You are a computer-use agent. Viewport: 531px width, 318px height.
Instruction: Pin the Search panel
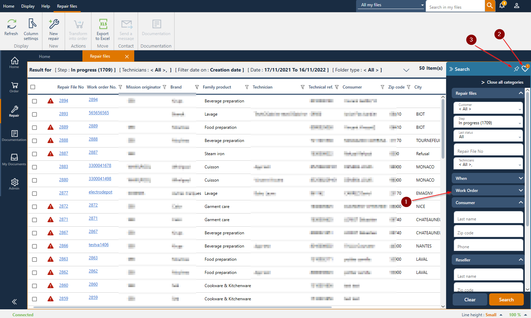tap(516, 69)
